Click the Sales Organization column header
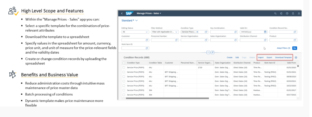 click(222, 63)
